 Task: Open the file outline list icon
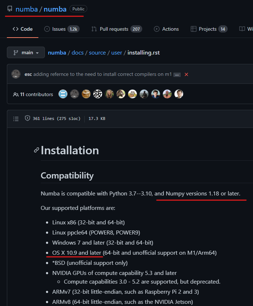[16, 118]
